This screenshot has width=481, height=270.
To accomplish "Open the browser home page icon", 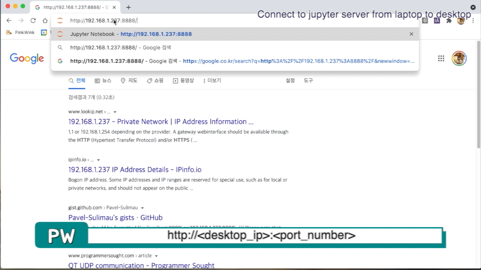I will click(45, 21).
